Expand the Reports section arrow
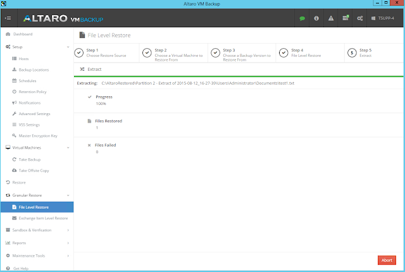Screen dimensions: 405x272 coord(68,243)
